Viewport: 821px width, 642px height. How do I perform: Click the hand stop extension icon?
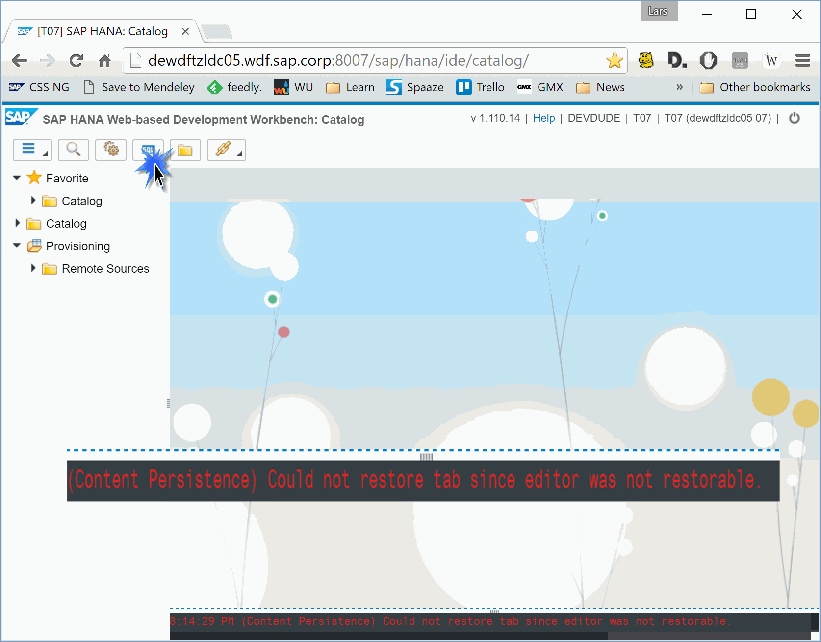tap(708, 60)
